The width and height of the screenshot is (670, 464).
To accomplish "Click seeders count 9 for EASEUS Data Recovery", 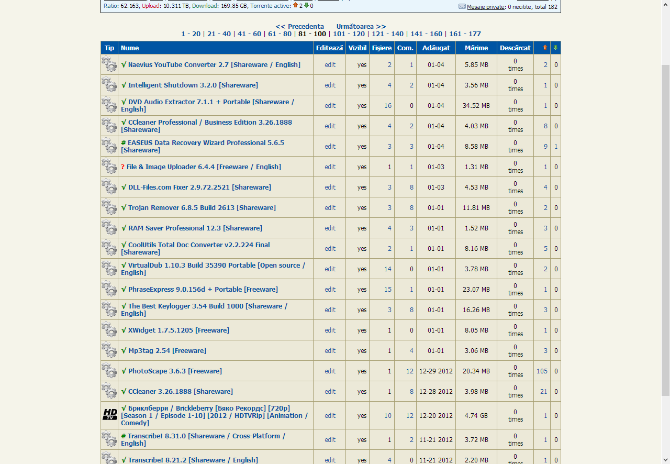I will (x=545, y=146).
